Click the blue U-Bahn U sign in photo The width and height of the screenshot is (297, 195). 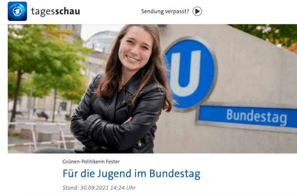(190, 73)
